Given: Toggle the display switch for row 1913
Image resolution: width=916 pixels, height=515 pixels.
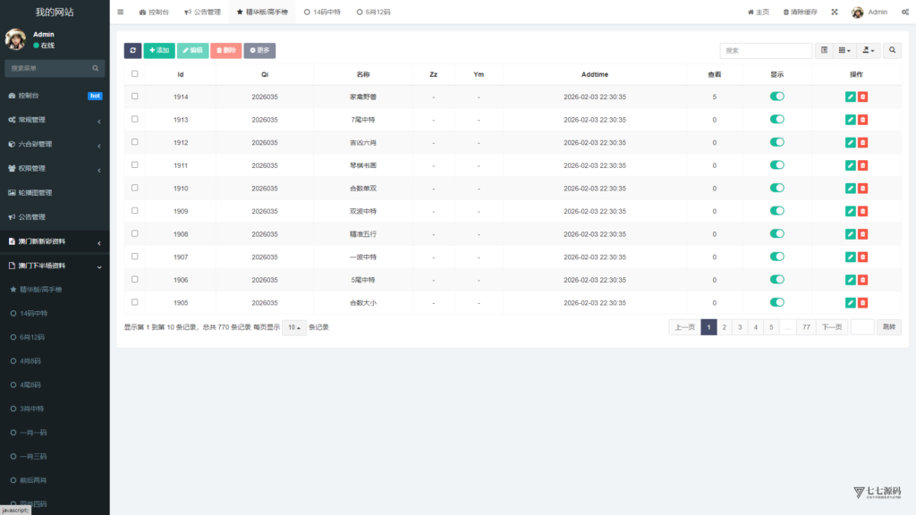Looking at the screenshot, I should tap(777, 119).
